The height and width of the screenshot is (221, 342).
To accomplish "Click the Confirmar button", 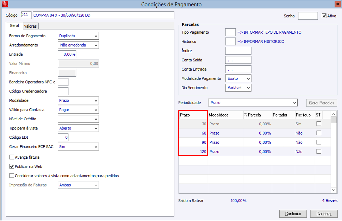I will tap(293, 214).
